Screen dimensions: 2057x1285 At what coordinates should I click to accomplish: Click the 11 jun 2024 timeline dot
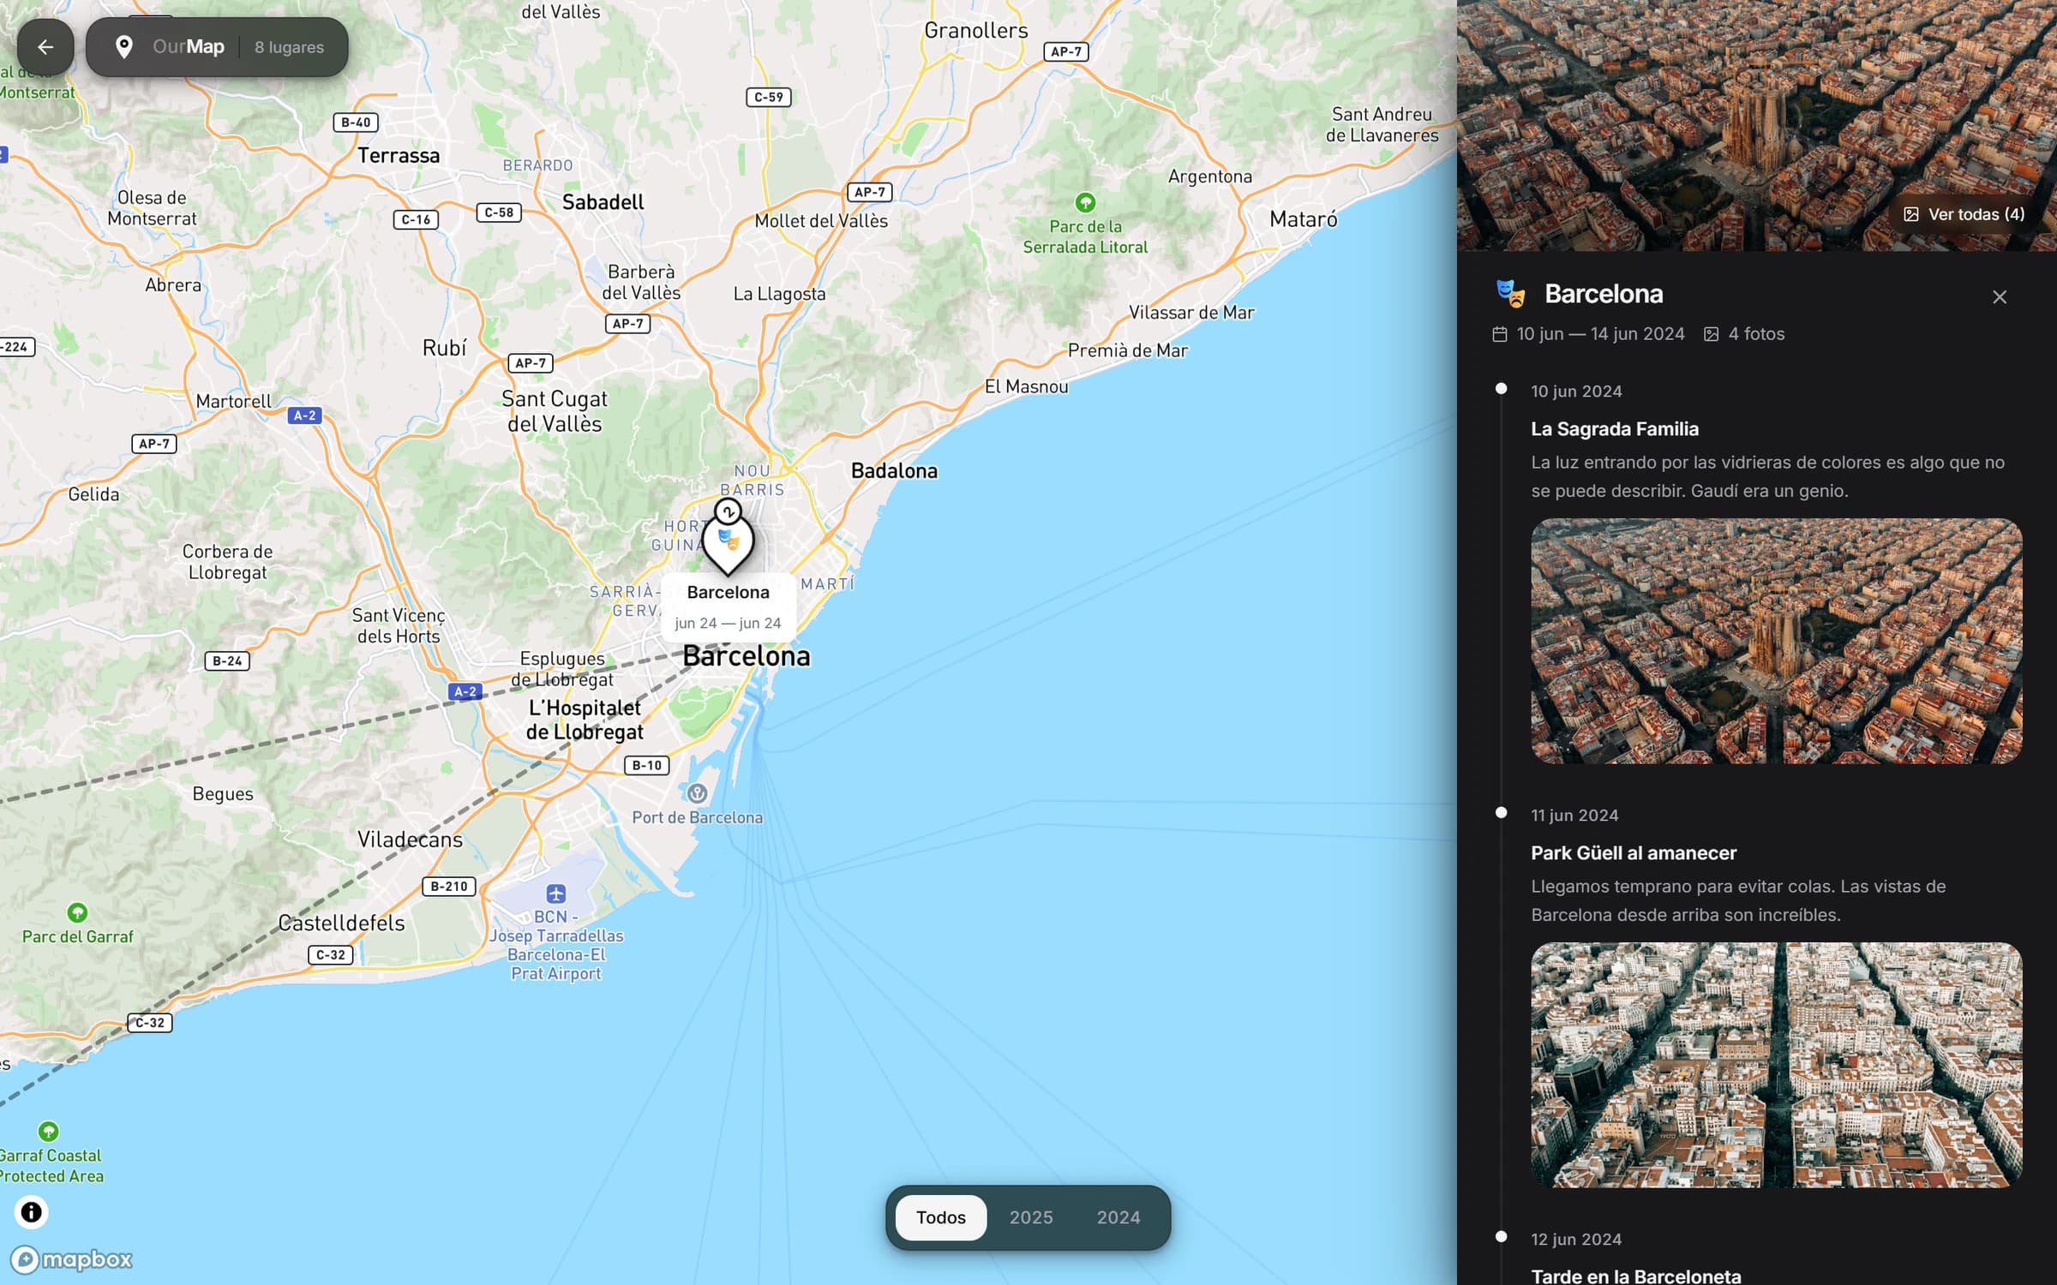click(1501, 813)
